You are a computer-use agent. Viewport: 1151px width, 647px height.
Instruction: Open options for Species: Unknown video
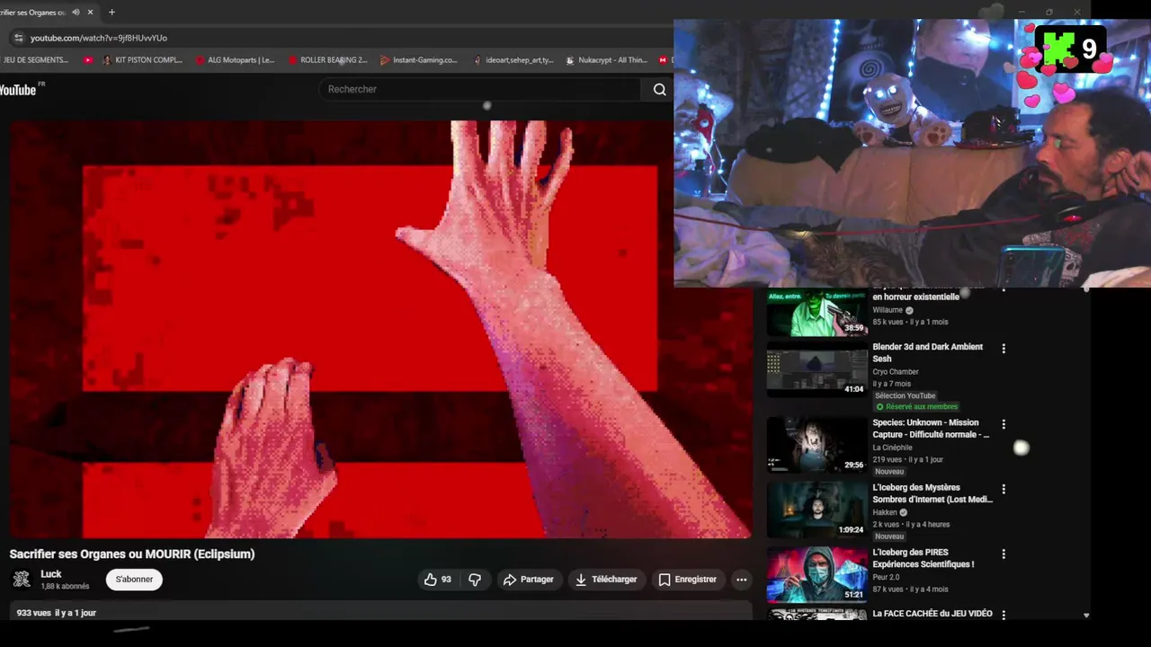coord(1004,424)
